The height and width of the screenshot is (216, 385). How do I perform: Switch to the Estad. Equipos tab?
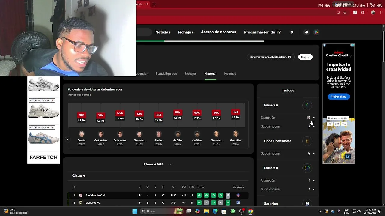[166, 74]
